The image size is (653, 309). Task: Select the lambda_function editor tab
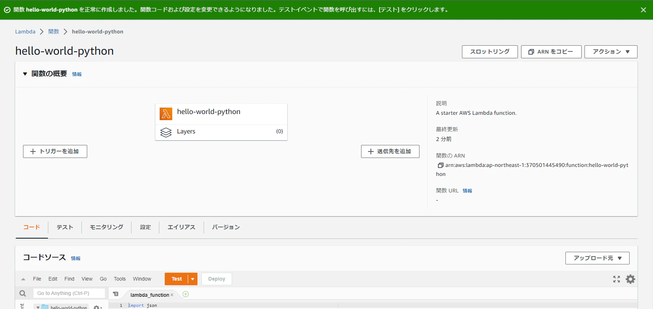coord(150,295)
